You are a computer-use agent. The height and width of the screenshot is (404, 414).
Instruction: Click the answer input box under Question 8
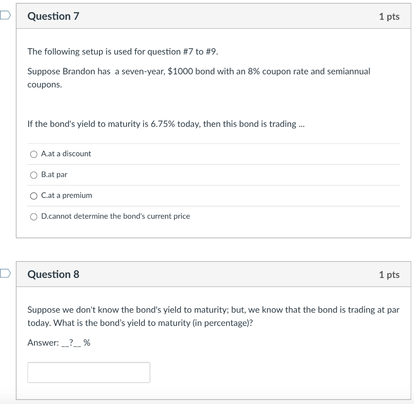pyautogui.click(x=89, y=372)
